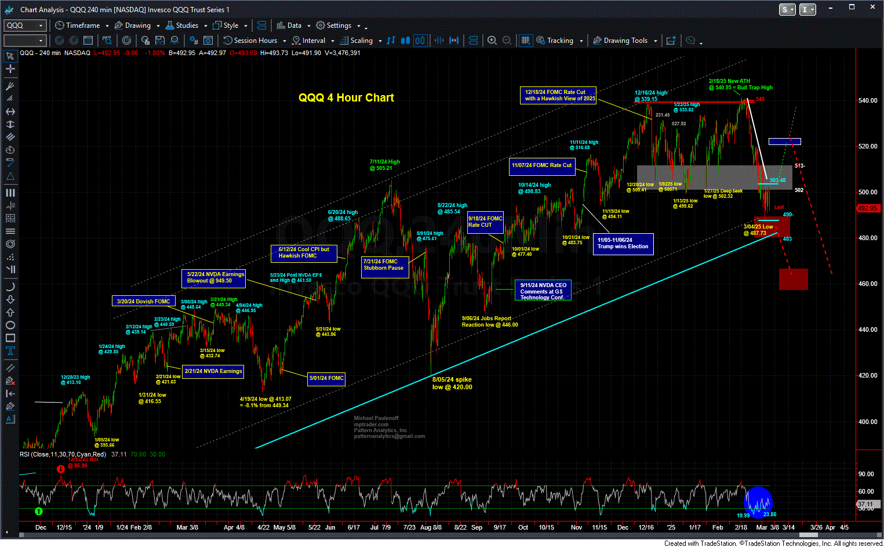Click the 8/05/24 spike low annotation
The width and height of the screenshot is (884, 547).
[452, 383]
